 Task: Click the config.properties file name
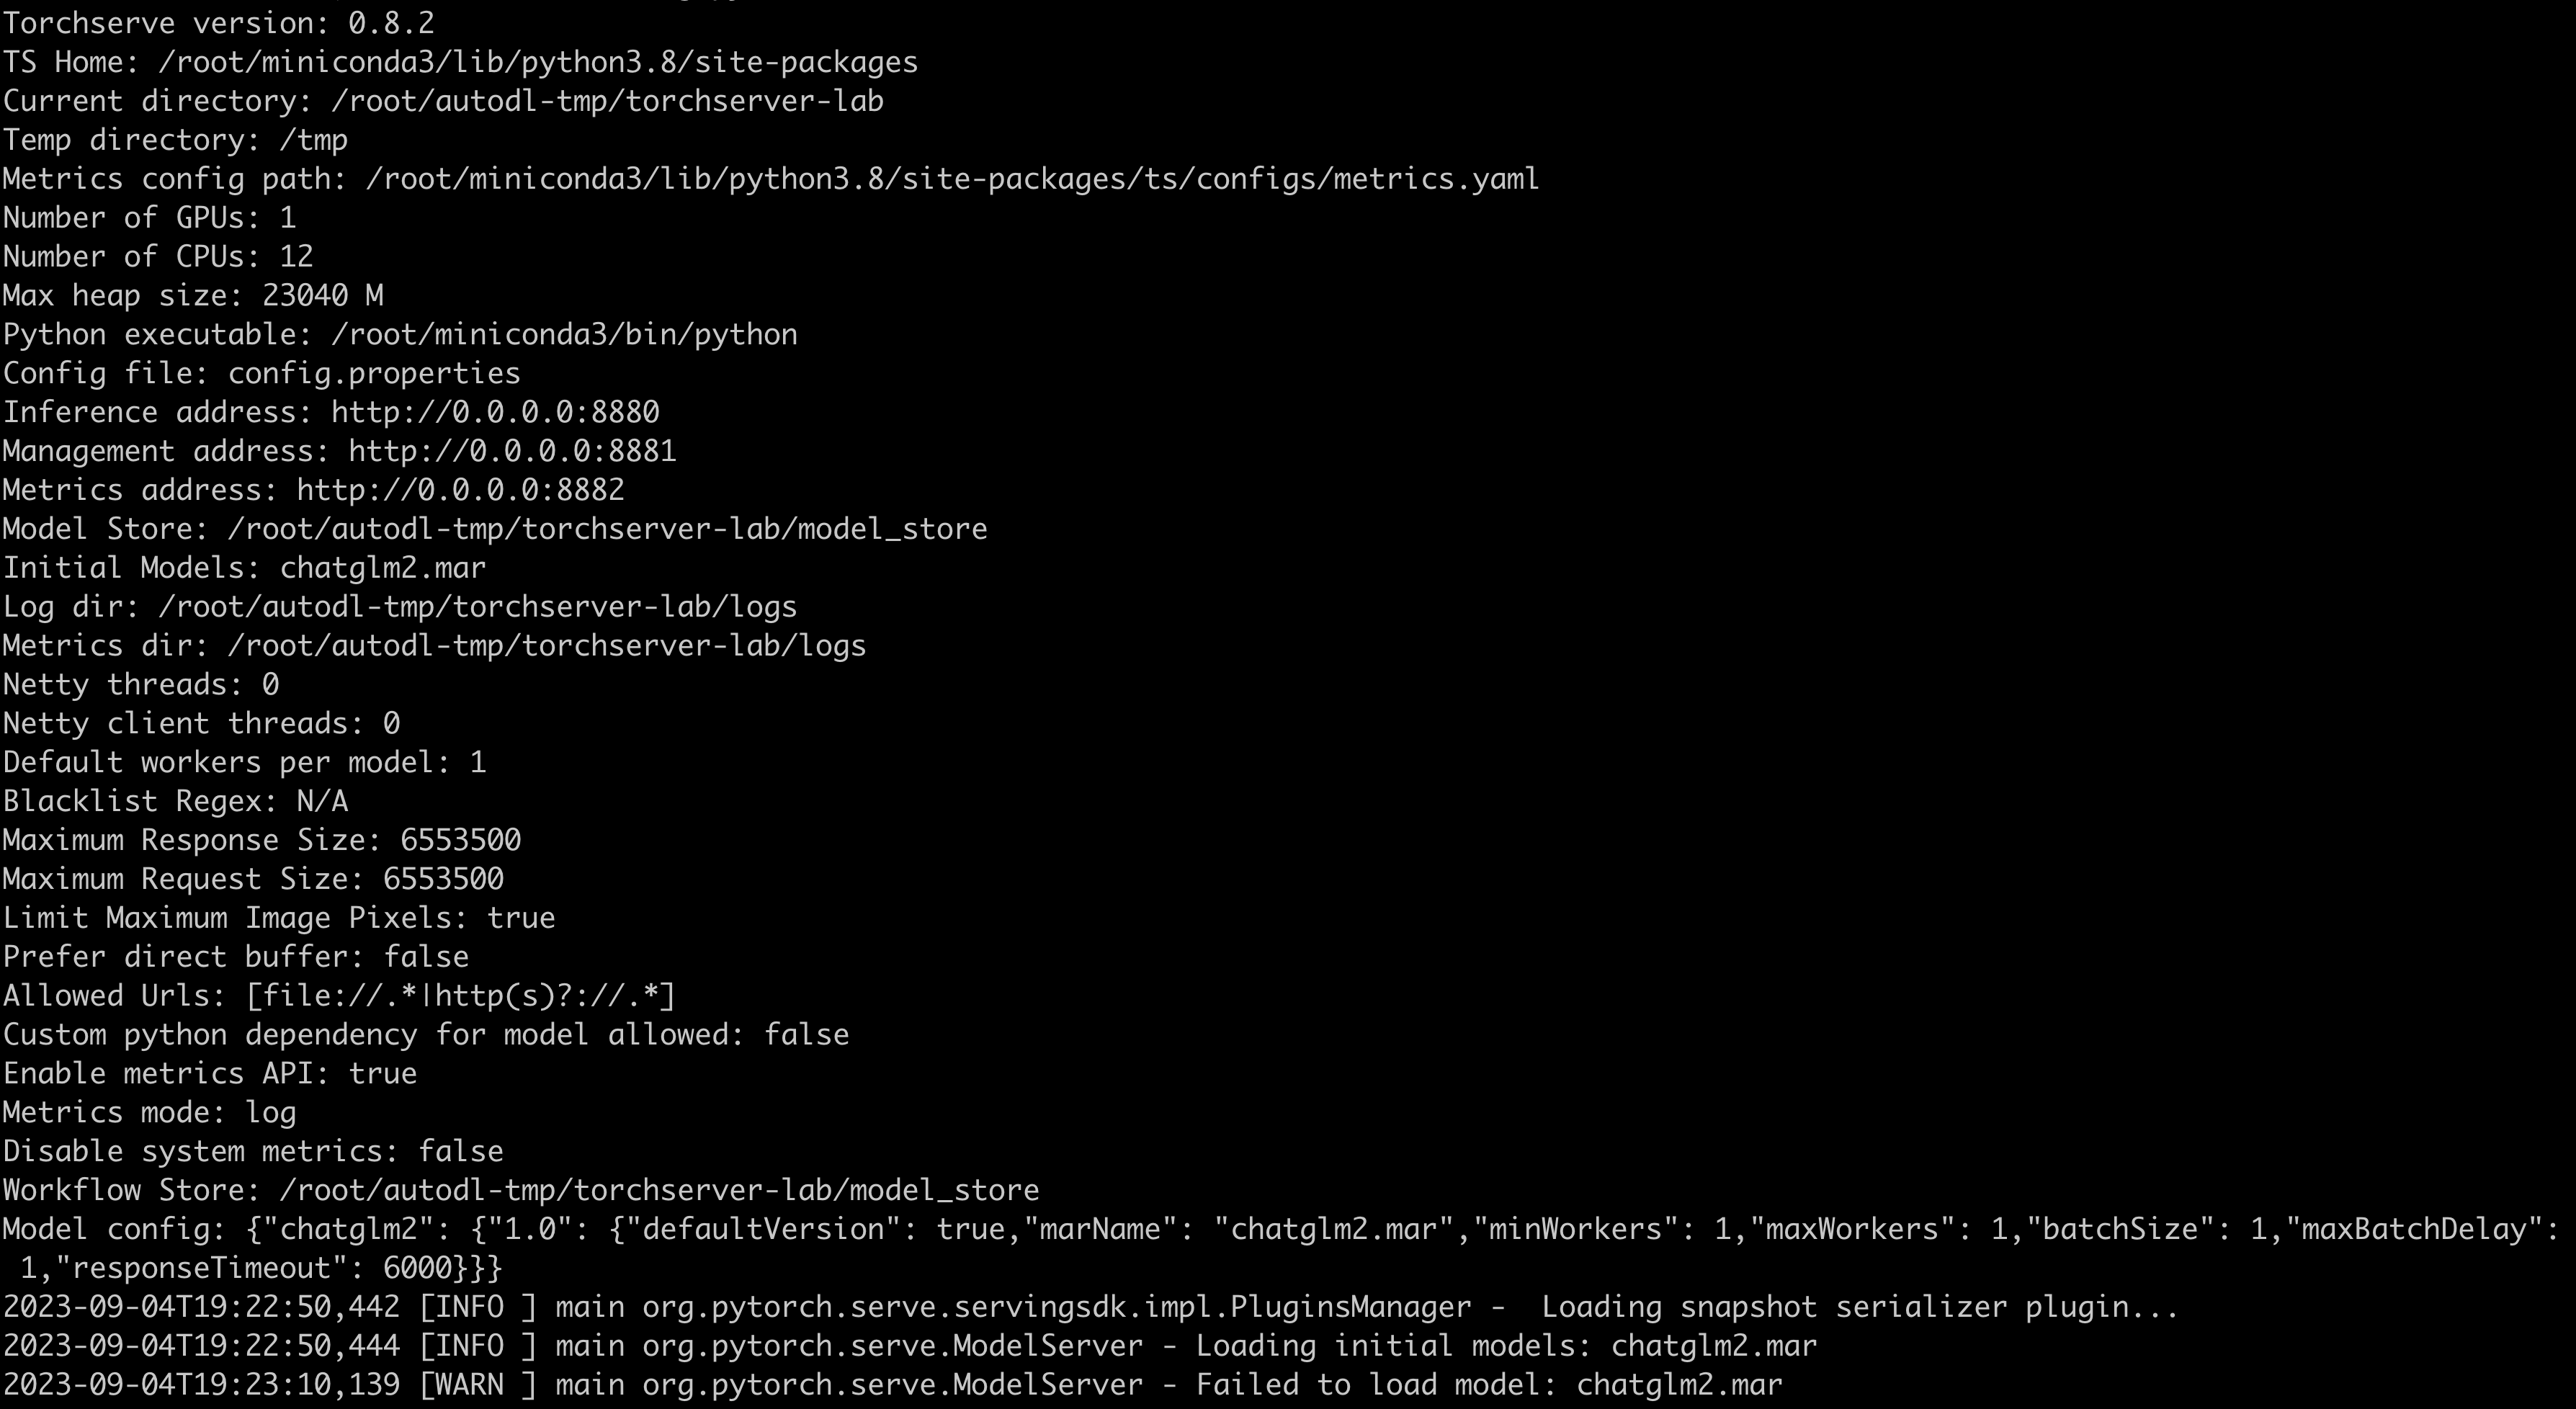coord(374,374)
